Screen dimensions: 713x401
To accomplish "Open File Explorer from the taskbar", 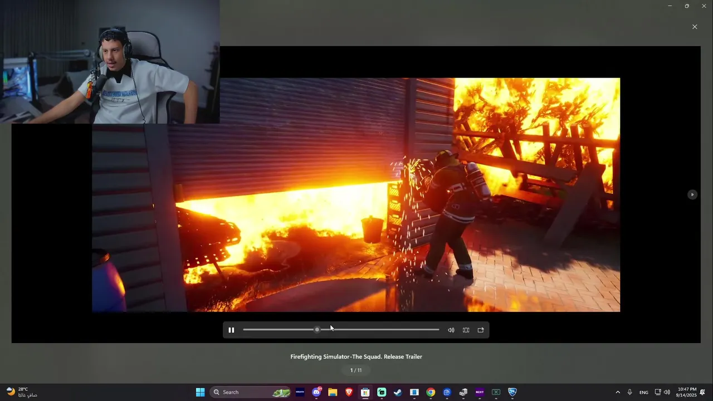I will 333,392.
